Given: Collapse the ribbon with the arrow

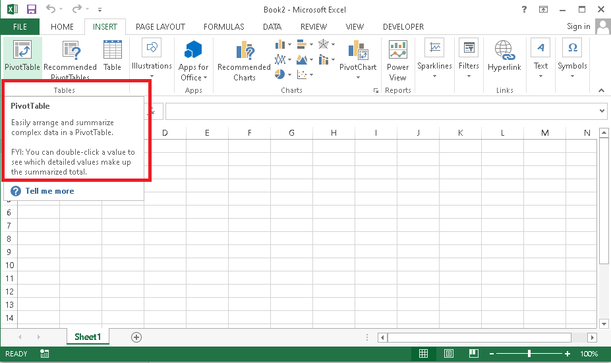Looking at the screenshot, I should pos(601,90).
